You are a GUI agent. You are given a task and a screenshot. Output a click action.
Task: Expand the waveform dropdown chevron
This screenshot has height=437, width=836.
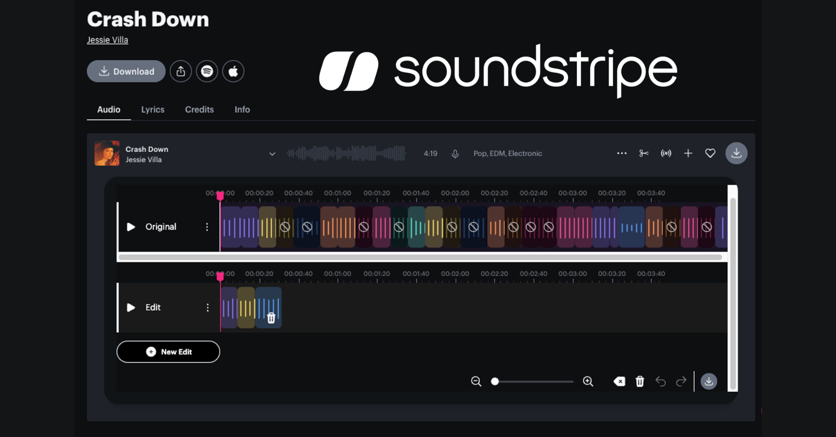pos(272,154)
